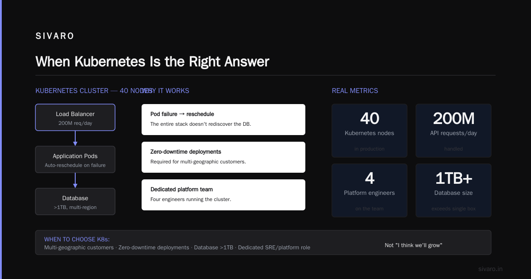Image resolution: width=531 pixels, height=279 pixels.
Task: Click the SIVARO logo text
Action: point(55,36)
